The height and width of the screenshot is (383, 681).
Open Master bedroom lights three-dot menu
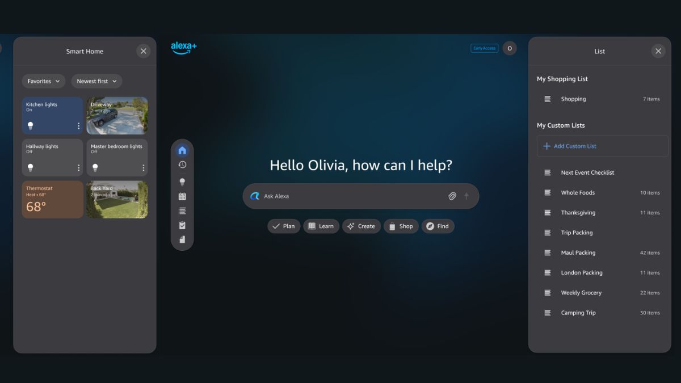pos(144,168)
